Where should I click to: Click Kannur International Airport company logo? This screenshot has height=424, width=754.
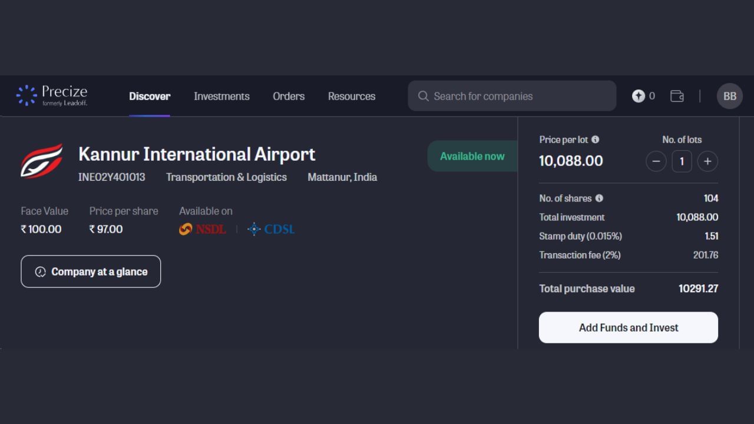click(42, 161)
